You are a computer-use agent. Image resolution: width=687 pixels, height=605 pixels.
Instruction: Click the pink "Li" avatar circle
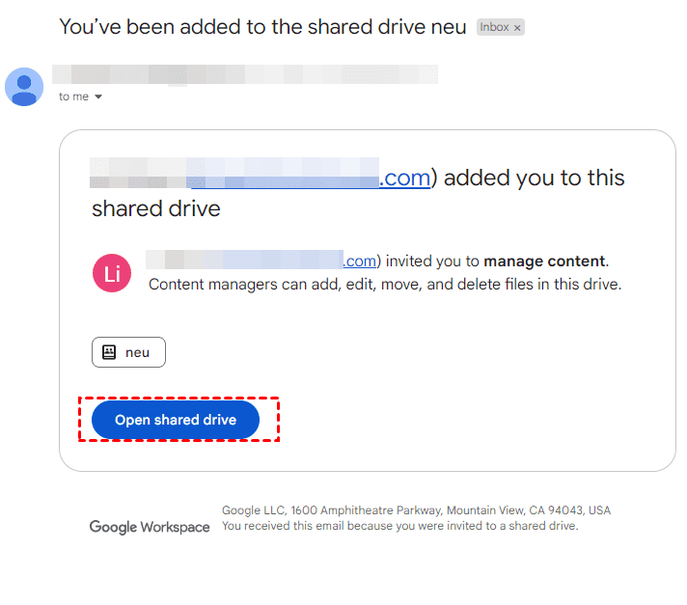(112, 273)
